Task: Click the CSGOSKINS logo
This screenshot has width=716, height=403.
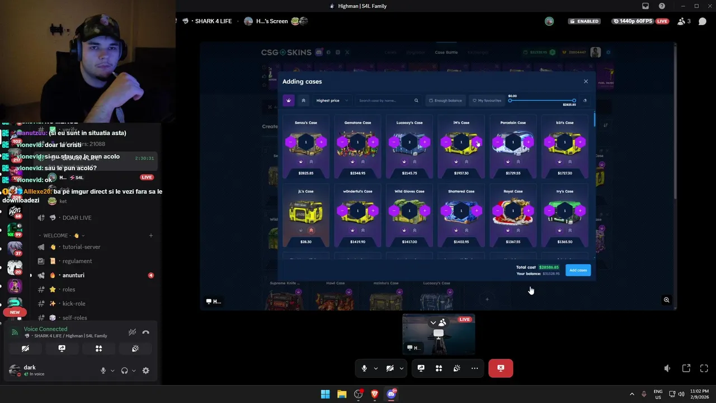Action: [286, 53]
